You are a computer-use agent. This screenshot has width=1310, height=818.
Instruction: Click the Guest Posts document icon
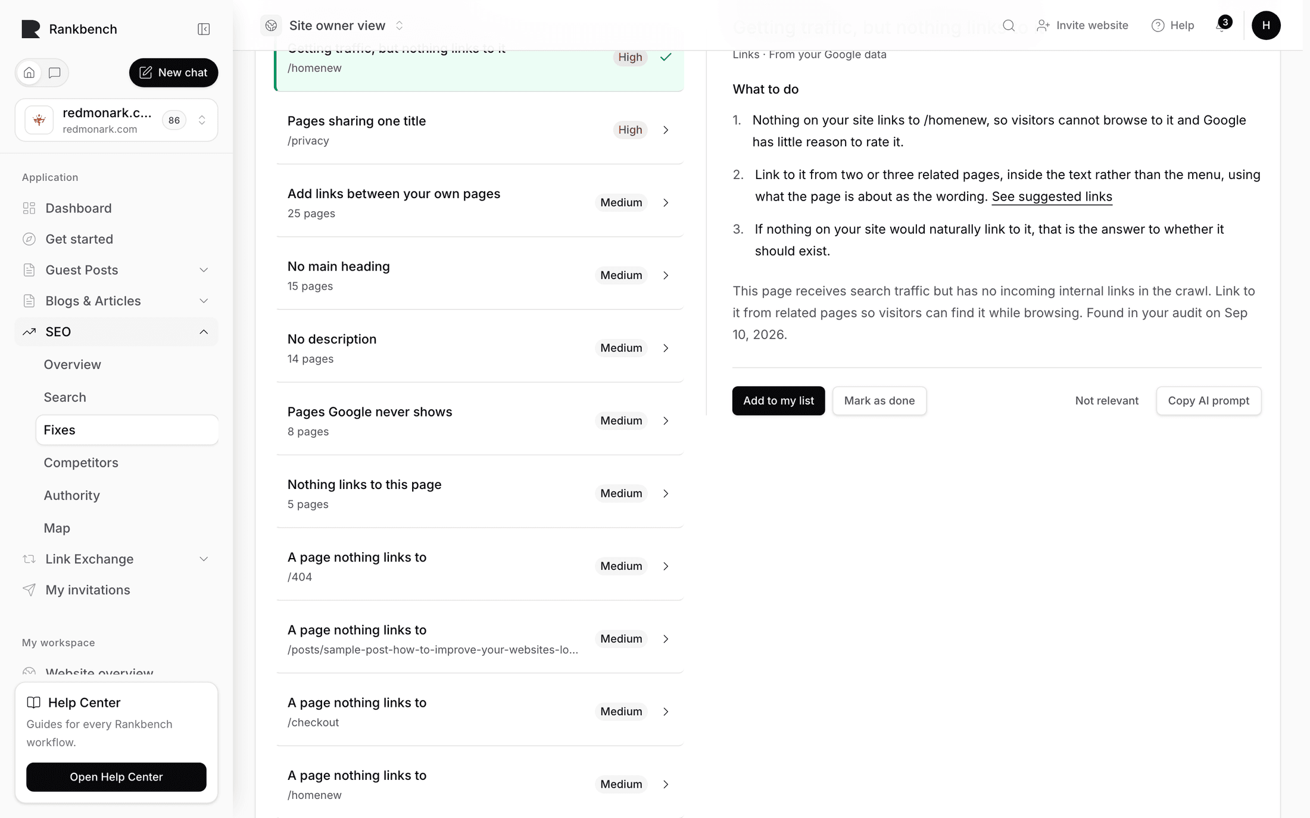(29, 270)
